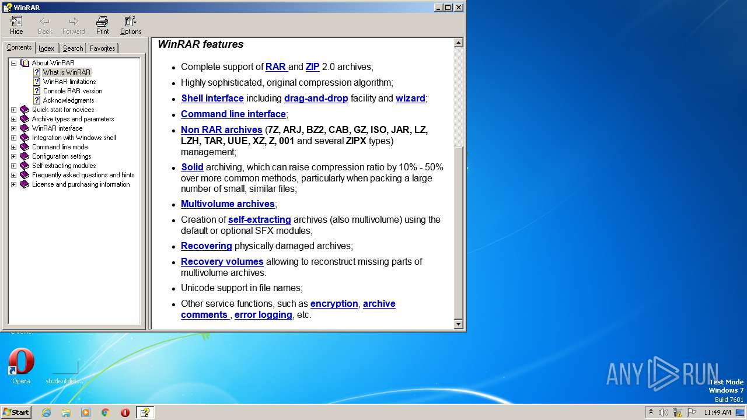Expand Command line mode node
Screen dimensions: 747x420
(x=13, y=147)
